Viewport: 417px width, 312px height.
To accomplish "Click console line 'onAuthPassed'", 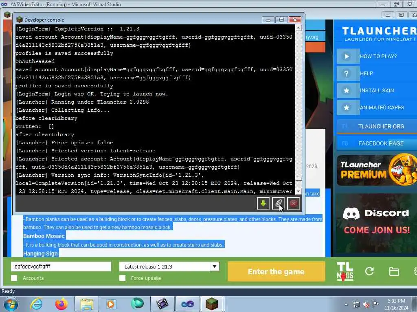I will [35, 61].
